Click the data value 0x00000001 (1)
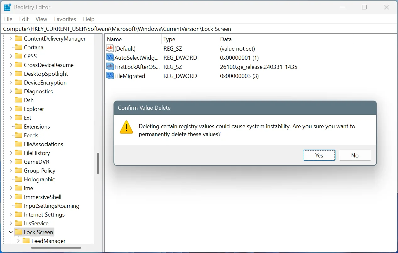Screen dimensions: 398x253 tap(239, 58)
